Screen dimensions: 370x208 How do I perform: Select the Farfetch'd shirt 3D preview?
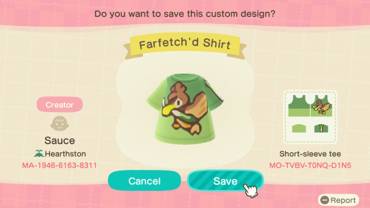(185, 108)
